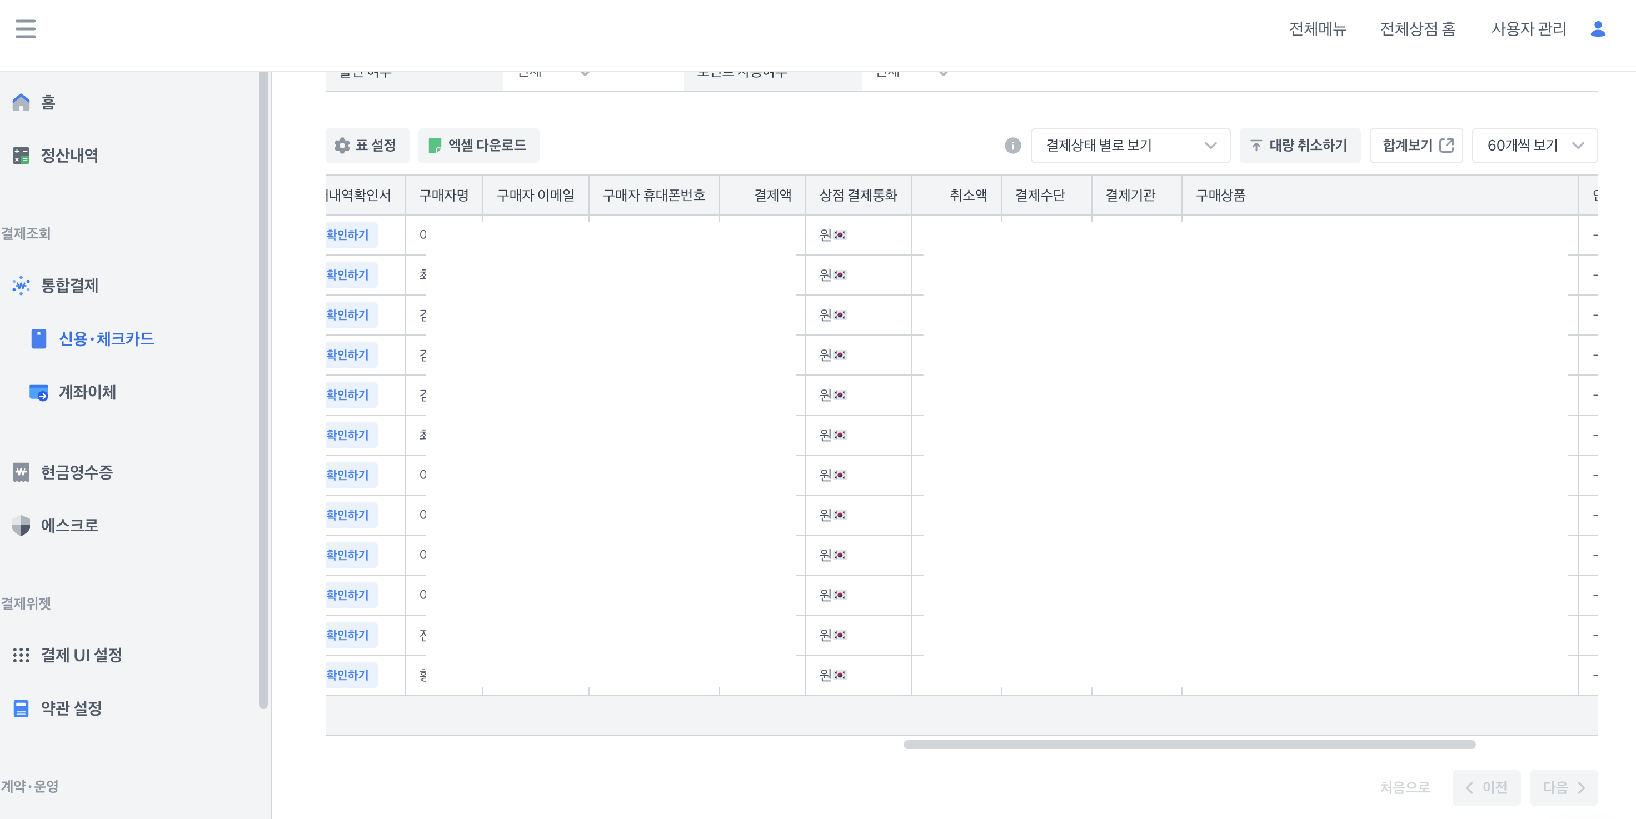
Task: Expand 결제상태 별로 보기 dropdown
Action: pyautogui.click(x=1130, y=146)
